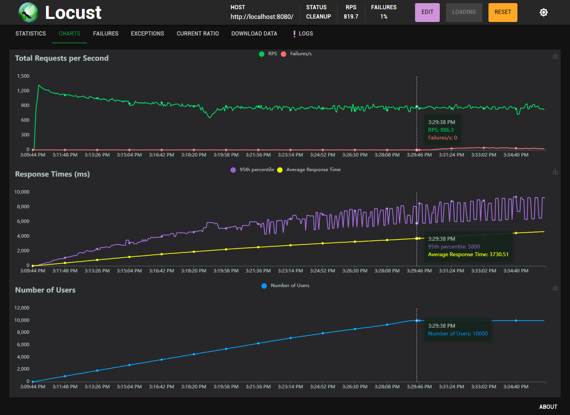570x415 pixels.
Task: Click the Number of Users: 10000 tooltip
Action: pyautogui.click(x=458, y=334)
